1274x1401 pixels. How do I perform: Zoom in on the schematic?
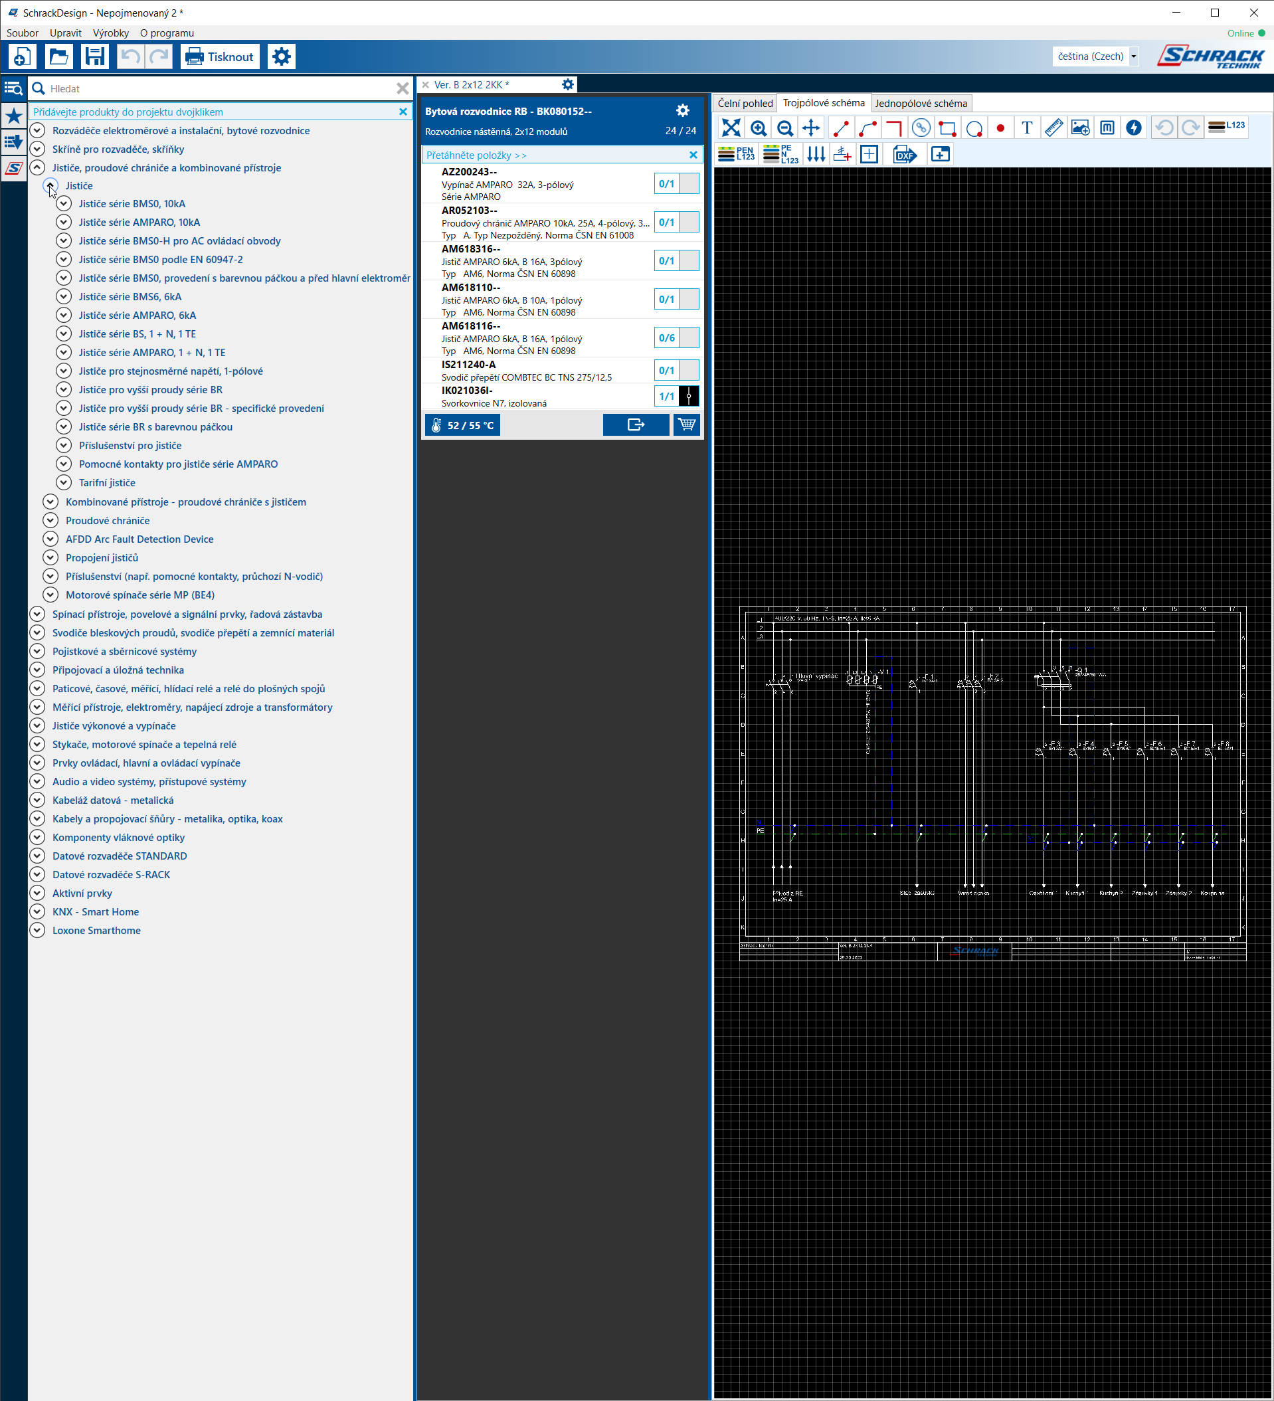click(x=759, y=128)
